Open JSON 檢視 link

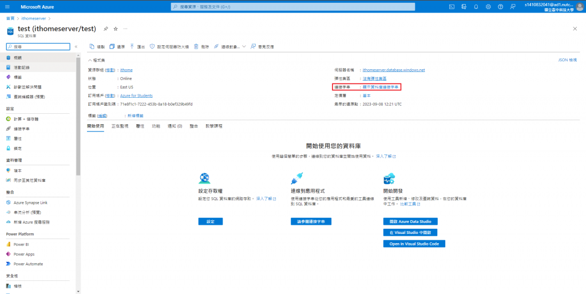pyautogui.click(x=567, y=59)
